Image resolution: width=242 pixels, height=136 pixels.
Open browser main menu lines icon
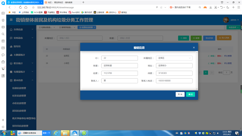pyautogui.click(x=239, y=7)
